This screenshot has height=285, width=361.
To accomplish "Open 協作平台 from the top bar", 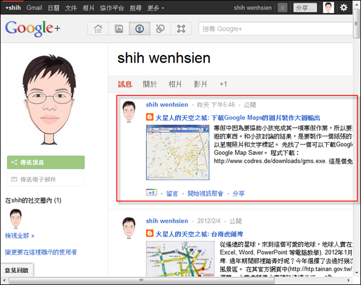I will [x=112, y=8].
